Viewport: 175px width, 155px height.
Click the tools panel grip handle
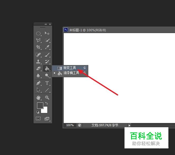[x=43, y=27]
